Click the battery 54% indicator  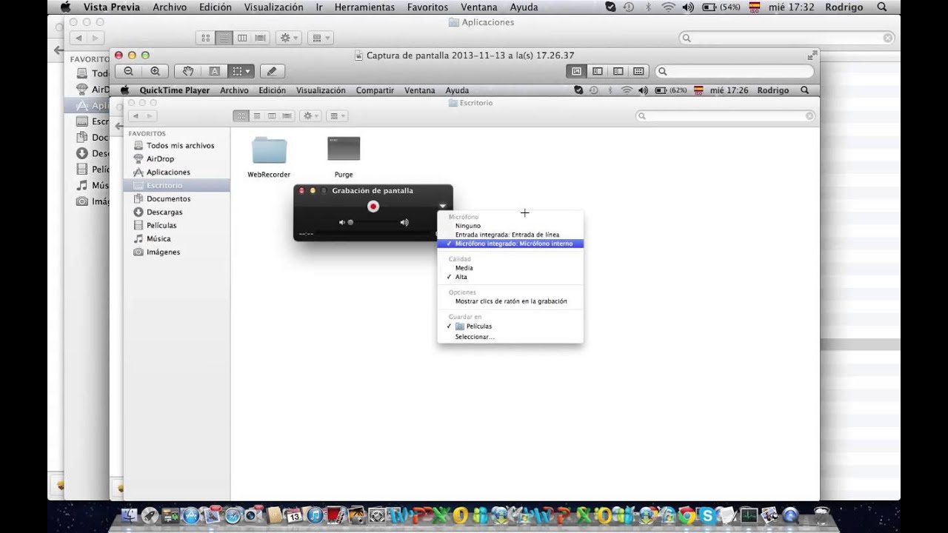pyautogui.click(x=721, y=7)
